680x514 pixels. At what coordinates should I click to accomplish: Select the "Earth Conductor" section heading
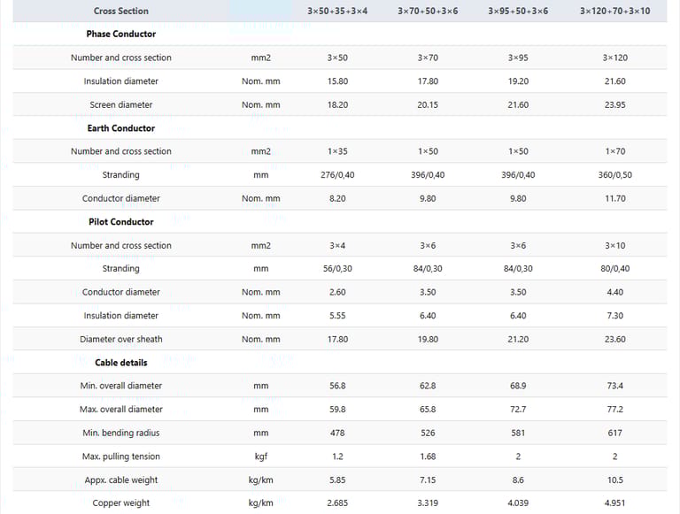point(121,128)
